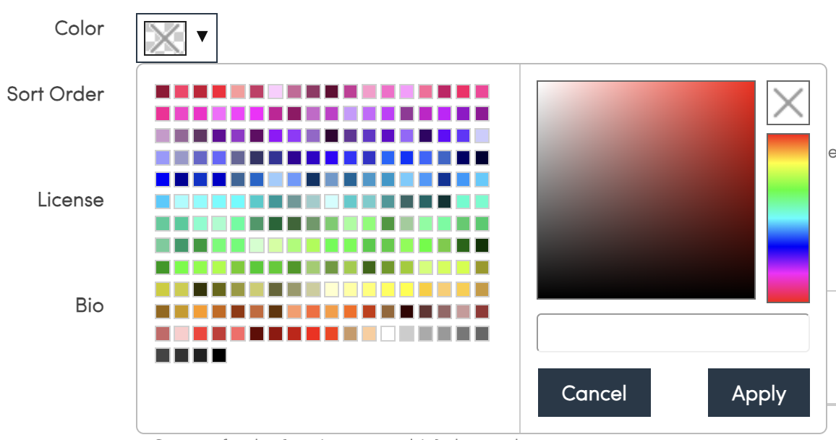Click the transparent color preview swatch

[166, 38]
